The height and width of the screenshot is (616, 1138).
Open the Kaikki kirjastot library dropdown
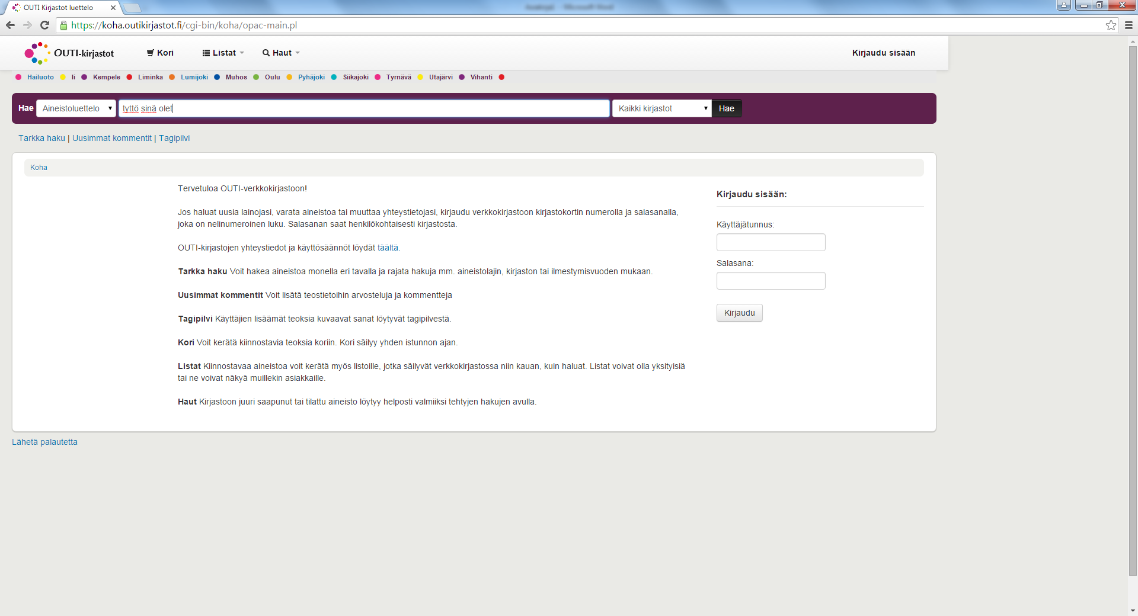(661, 108)
